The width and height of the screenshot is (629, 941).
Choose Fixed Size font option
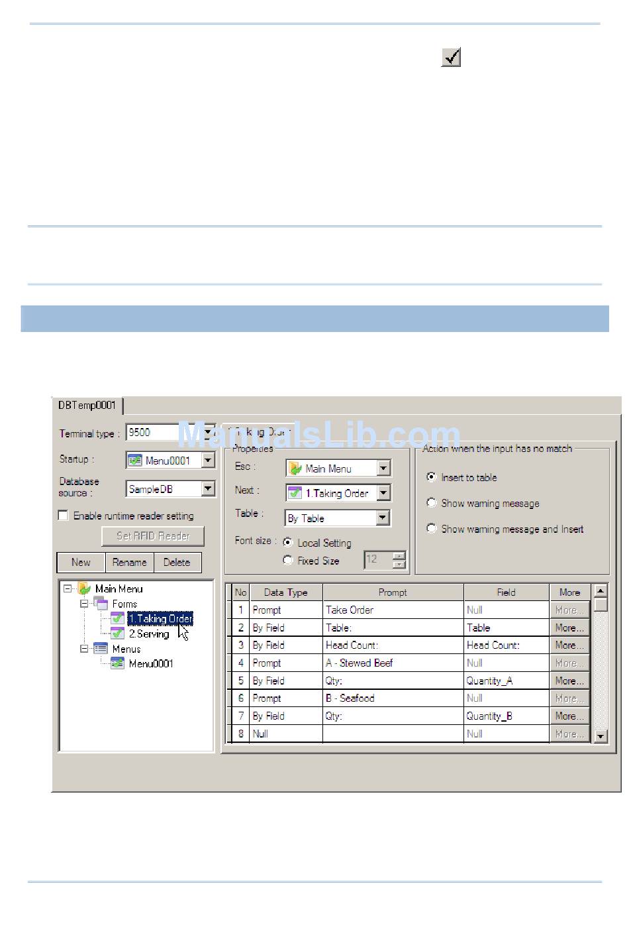[288, 560]
